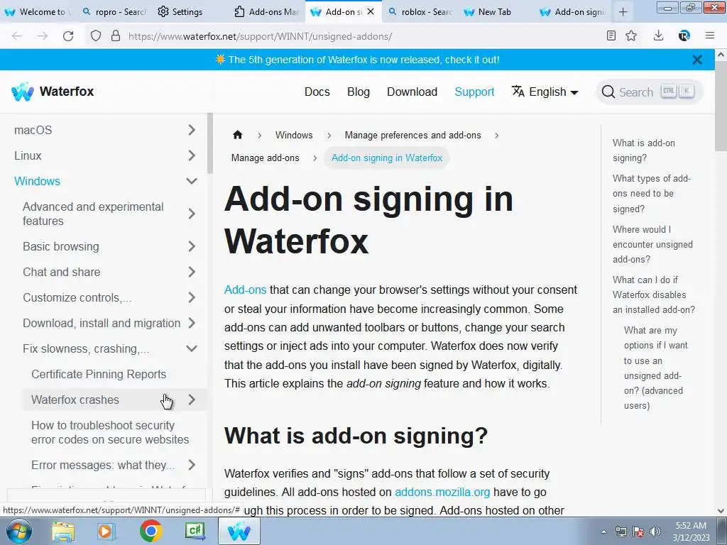Go back to the previous page
This screenshot has height=545, width=727.
point(17,36)
